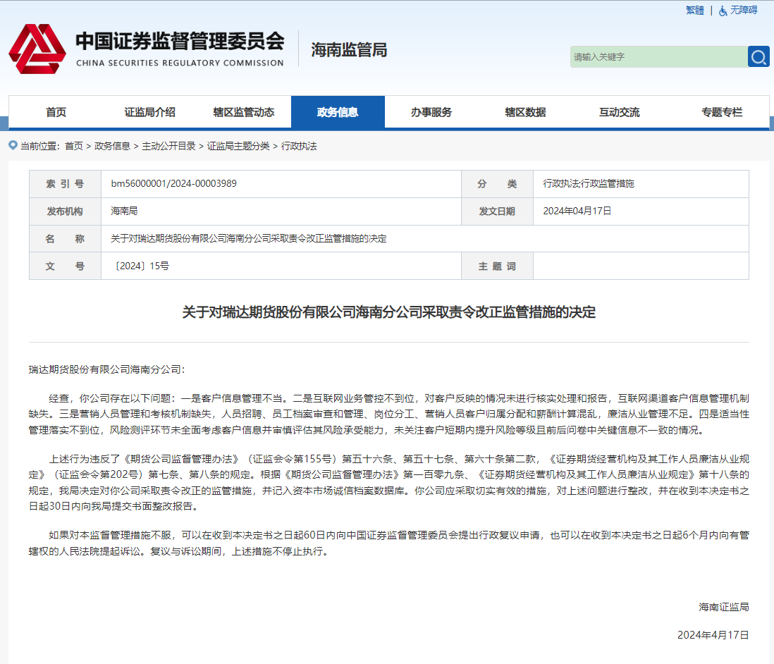Click the 索引号 label cell
The width and height of the screenshot is (774, 664).
[x=65, y=184]
